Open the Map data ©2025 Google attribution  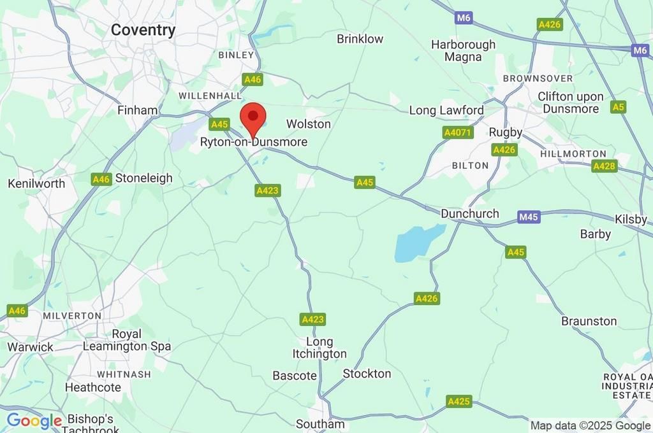[590, 425]
